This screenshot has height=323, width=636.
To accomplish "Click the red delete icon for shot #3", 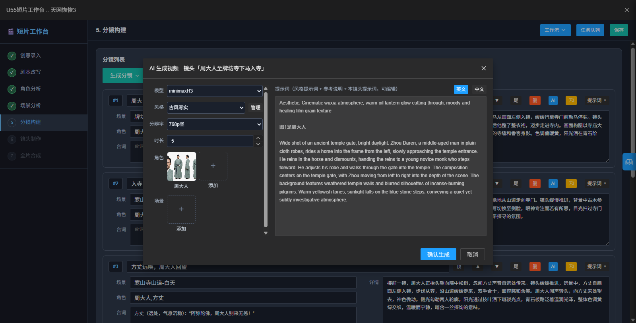I will pyautogui.click(x=535, y=267).
